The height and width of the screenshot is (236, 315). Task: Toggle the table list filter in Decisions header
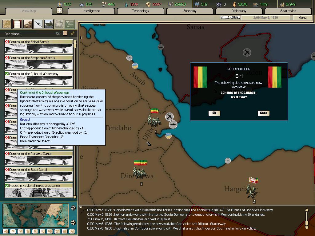coord(65,33)
